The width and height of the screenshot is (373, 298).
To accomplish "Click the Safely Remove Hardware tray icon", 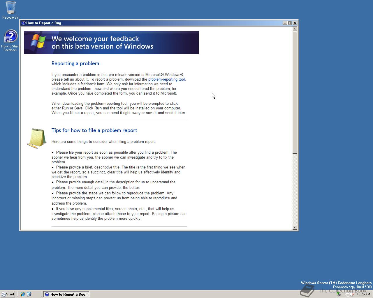I will [x=339, y=294].
